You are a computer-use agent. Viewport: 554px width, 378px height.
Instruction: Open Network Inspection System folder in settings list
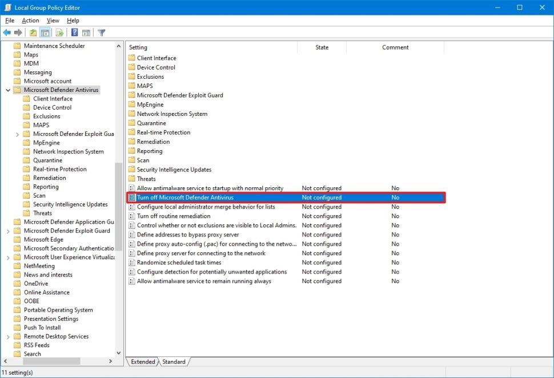tap(172, 114)
